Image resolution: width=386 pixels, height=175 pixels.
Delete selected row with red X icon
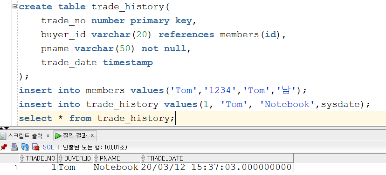(x=36, y=147)
